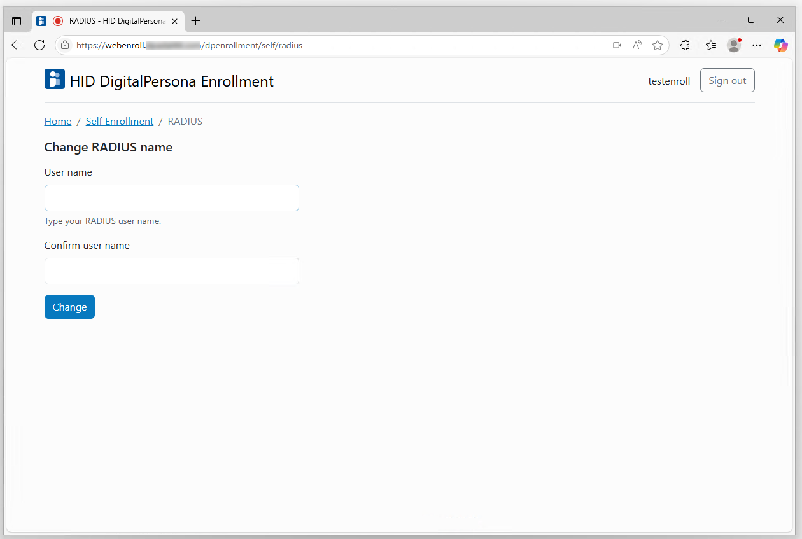Click the Sign out button
This screenshot has width=802, height=539.
(727, 81)
